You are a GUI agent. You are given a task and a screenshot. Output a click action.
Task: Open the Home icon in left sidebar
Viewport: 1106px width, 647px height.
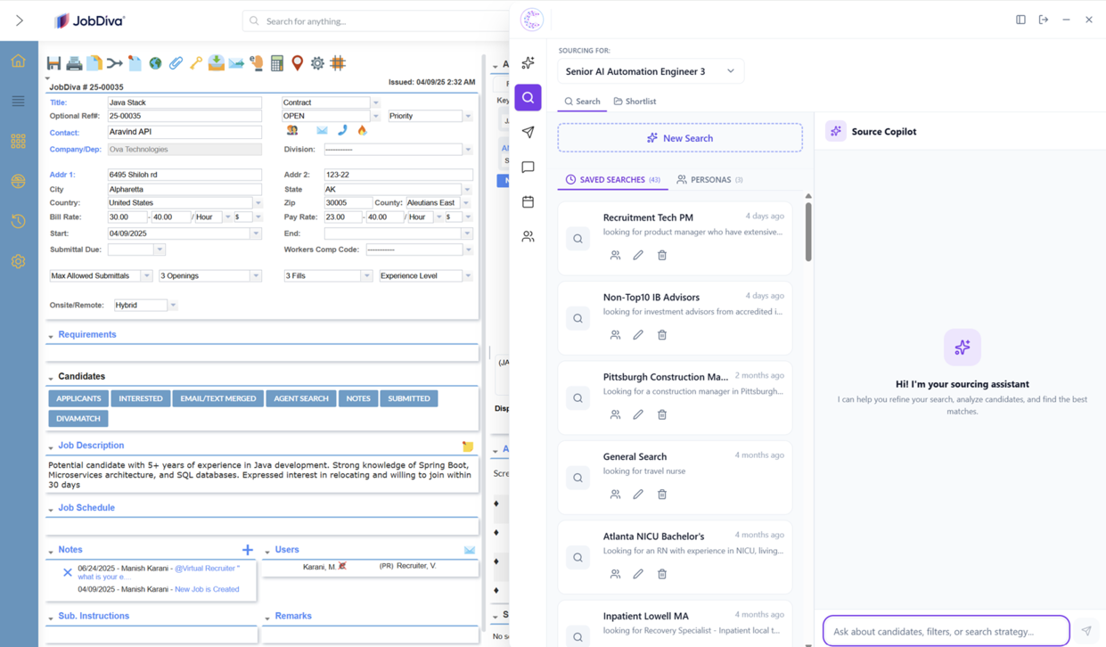tap(19, 61)
